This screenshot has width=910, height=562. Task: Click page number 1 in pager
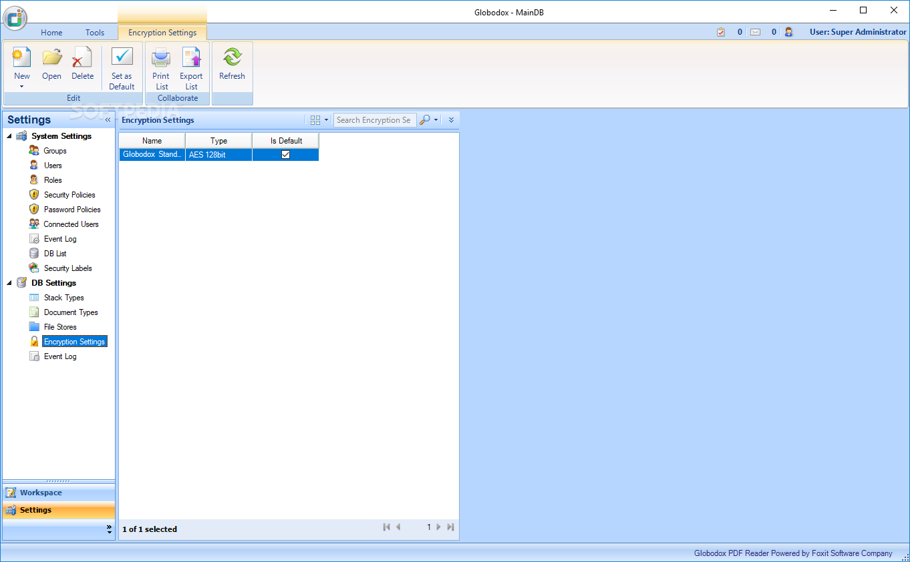tap(429, 527)
